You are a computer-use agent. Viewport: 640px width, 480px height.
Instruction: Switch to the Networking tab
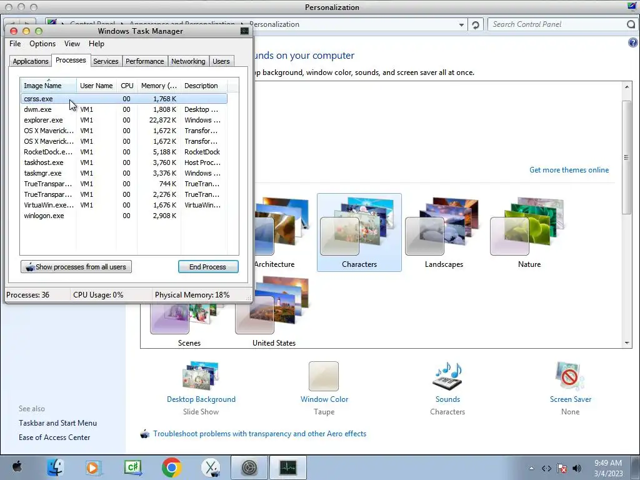click(x=188, y=61)
